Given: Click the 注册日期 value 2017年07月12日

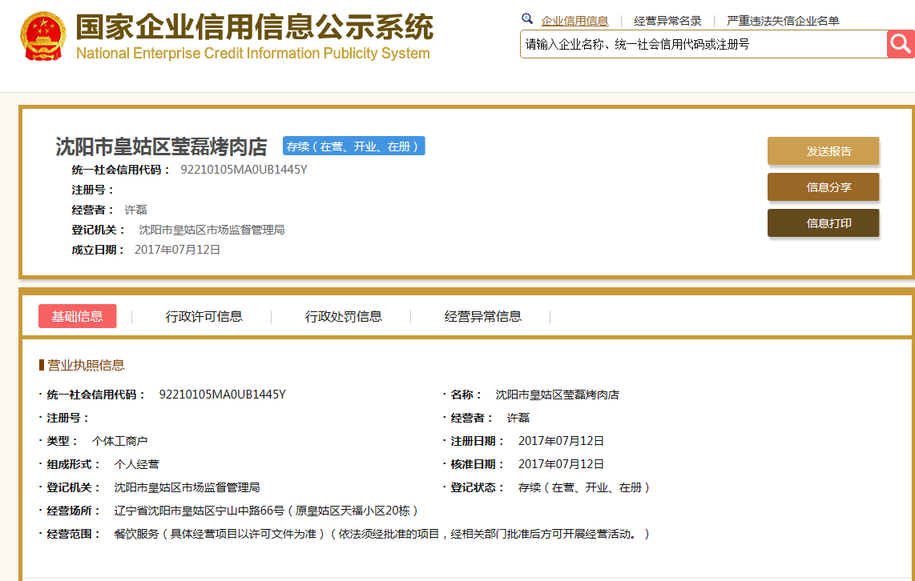Looking at the screenshot, I should tap(561, 441).
